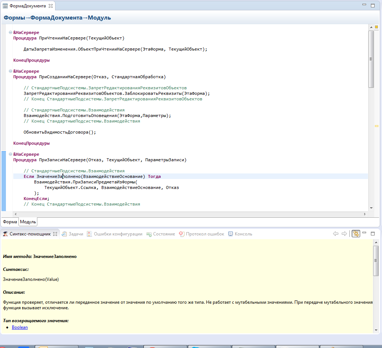The height and width of the screenshot is (348, 382).
Task: Minimize the editor area
Action: point(364,4)
